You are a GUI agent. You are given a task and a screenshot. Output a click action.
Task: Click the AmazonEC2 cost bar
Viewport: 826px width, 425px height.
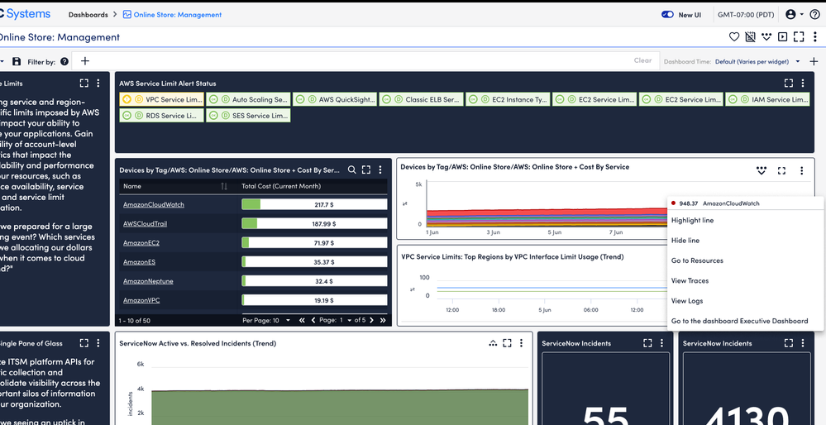(x=314, y=243)
